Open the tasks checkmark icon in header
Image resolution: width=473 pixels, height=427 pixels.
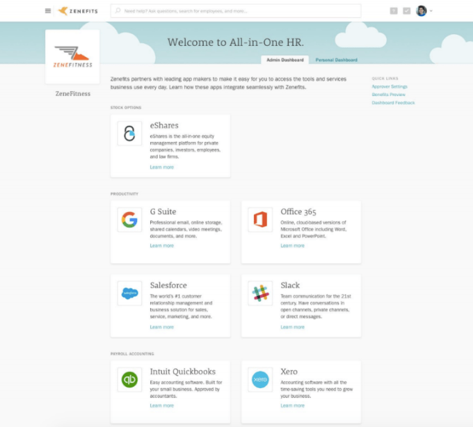pyautogui.click(x=407, y=11)
